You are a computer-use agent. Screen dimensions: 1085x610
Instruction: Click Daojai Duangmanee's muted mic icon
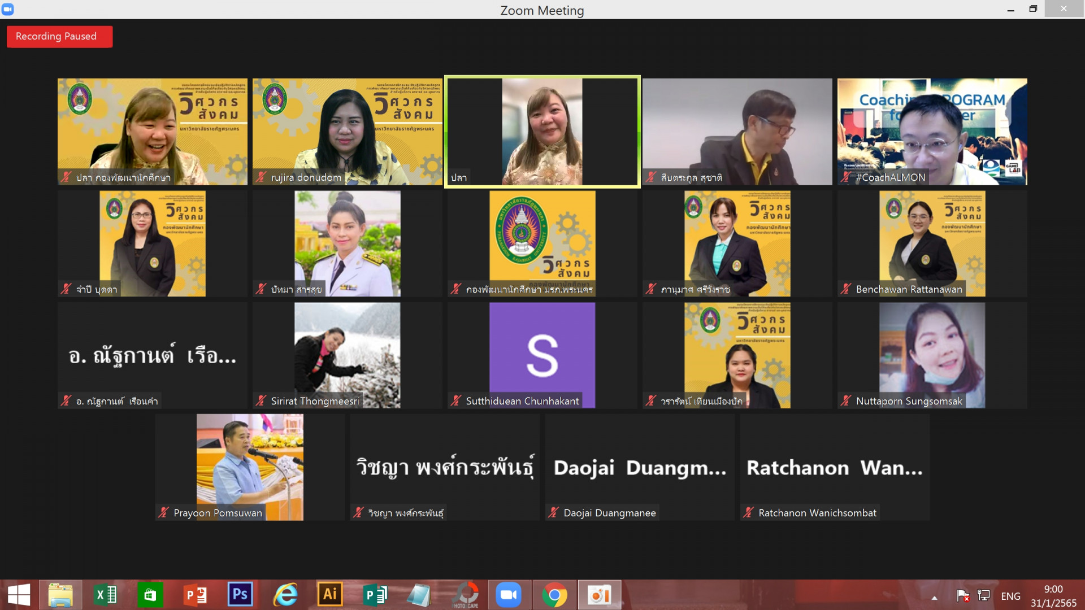pos(554,513)
